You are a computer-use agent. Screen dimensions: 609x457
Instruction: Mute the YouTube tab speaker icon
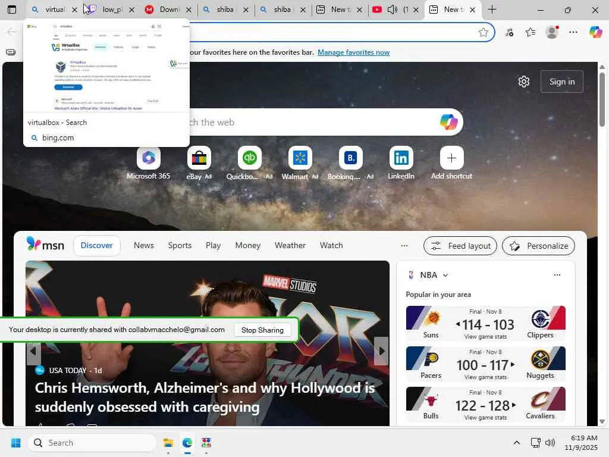click(x=393, y=10)
